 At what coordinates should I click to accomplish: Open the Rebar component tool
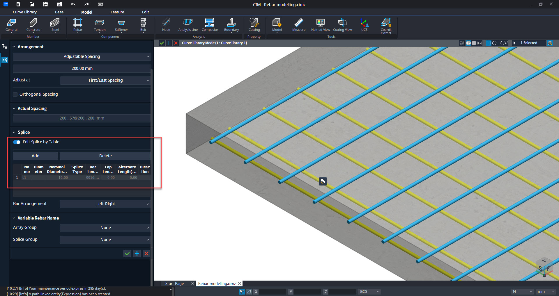78,25
